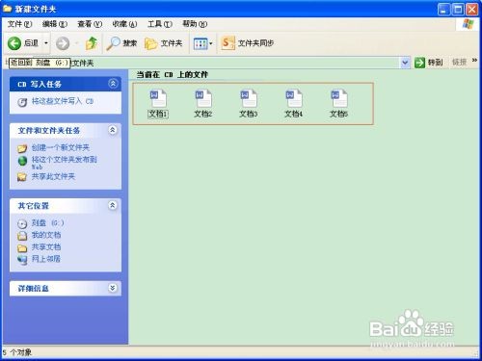
Task: Click 共享此文件夹 link
Action: 53,176
